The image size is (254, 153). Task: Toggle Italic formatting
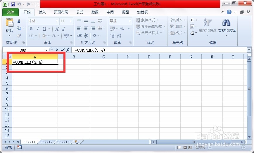click(38, 29)
